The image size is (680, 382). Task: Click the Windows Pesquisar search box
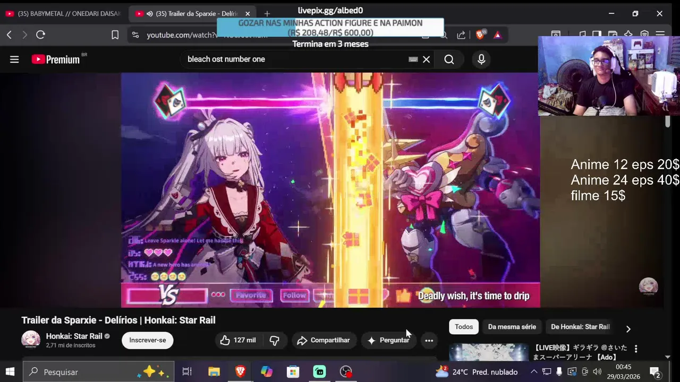[x=99, y=372]
